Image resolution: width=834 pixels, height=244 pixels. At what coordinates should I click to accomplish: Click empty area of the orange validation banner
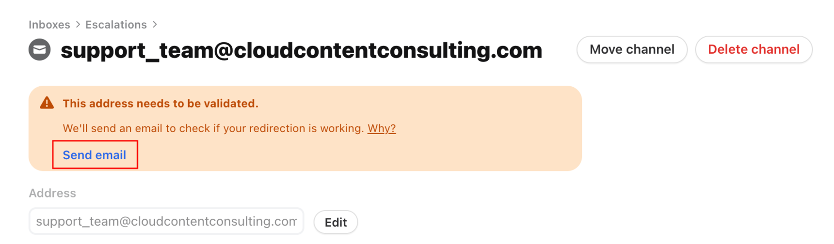pos(461,150)
